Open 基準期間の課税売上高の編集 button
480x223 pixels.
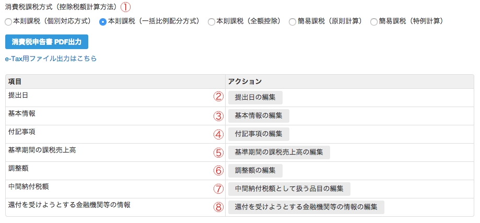(279, 152)
